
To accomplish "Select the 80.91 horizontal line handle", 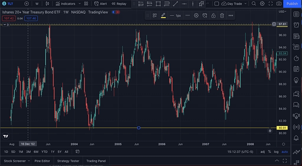I will tap(138, 128).
